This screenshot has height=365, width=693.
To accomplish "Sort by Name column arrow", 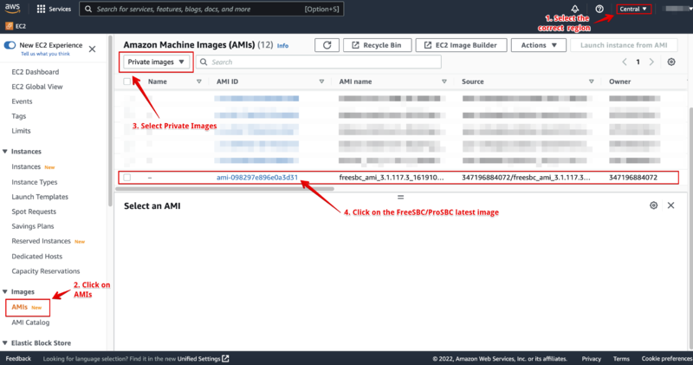I will coord(199,81).
